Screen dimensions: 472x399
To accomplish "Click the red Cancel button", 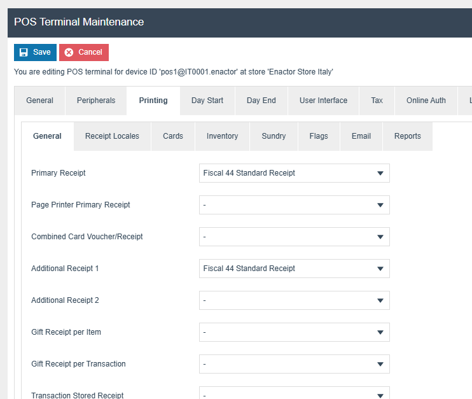I will tap(84, 52).
